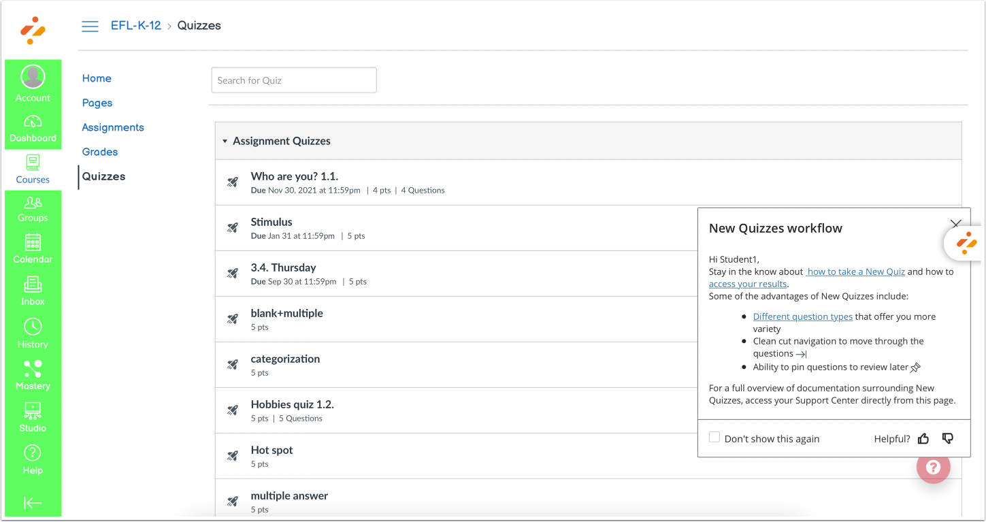
Task: Open the multiple answer quiz
Action: 289,495
